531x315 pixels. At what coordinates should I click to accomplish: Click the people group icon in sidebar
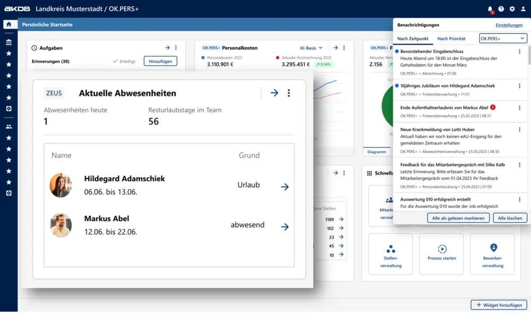pyautogui.click(x=8, y=127)
